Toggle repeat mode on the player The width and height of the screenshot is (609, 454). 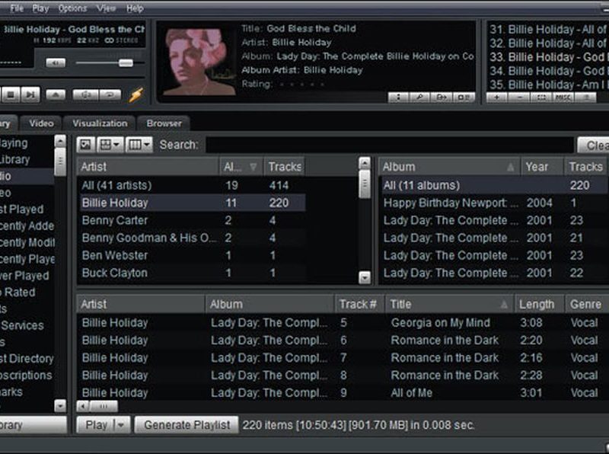110,95
